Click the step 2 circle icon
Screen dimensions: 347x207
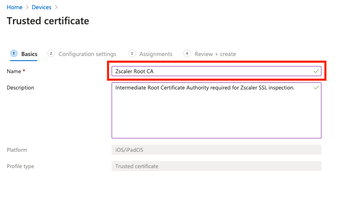coord(51,54)
